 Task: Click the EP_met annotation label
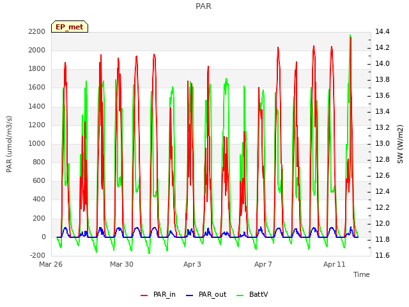pos(70,27)
